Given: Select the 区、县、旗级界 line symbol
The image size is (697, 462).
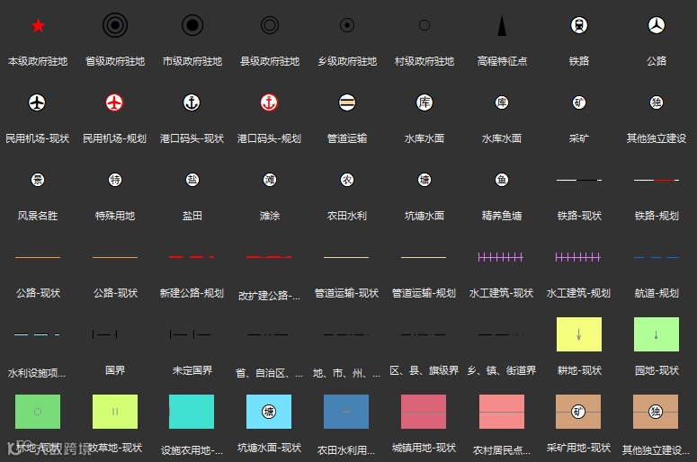Looking at the screenshot, I should [x=424, y=334].
